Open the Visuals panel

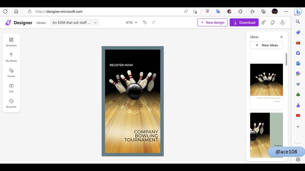pyautogui.click(x=11, y=73)
